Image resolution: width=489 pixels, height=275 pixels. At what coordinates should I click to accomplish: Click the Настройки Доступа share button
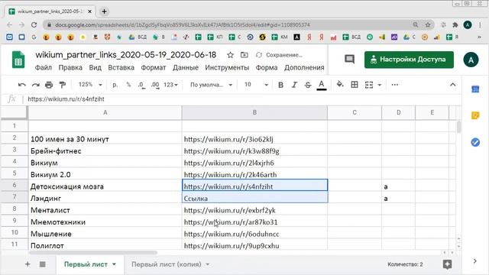[409, 60]
